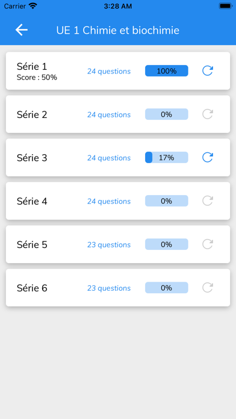Go back using the arrow icon
Screen dimensions: 236x419
(22, 30)
